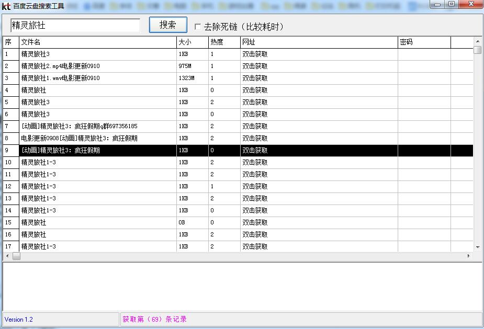
Task: Click the Version 1.2 status label
Action: (19, 320)
